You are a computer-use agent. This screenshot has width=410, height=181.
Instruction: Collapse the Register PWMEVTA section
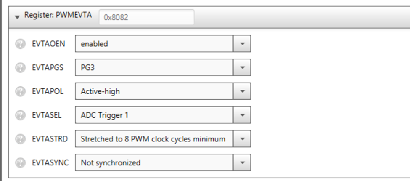pyautogui.click(x=17, y=17)
